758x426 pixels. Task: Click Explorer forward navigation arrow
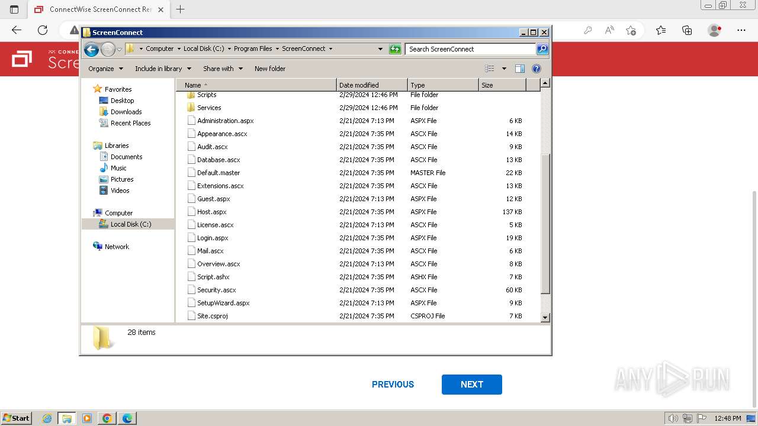tap(108, 49)
